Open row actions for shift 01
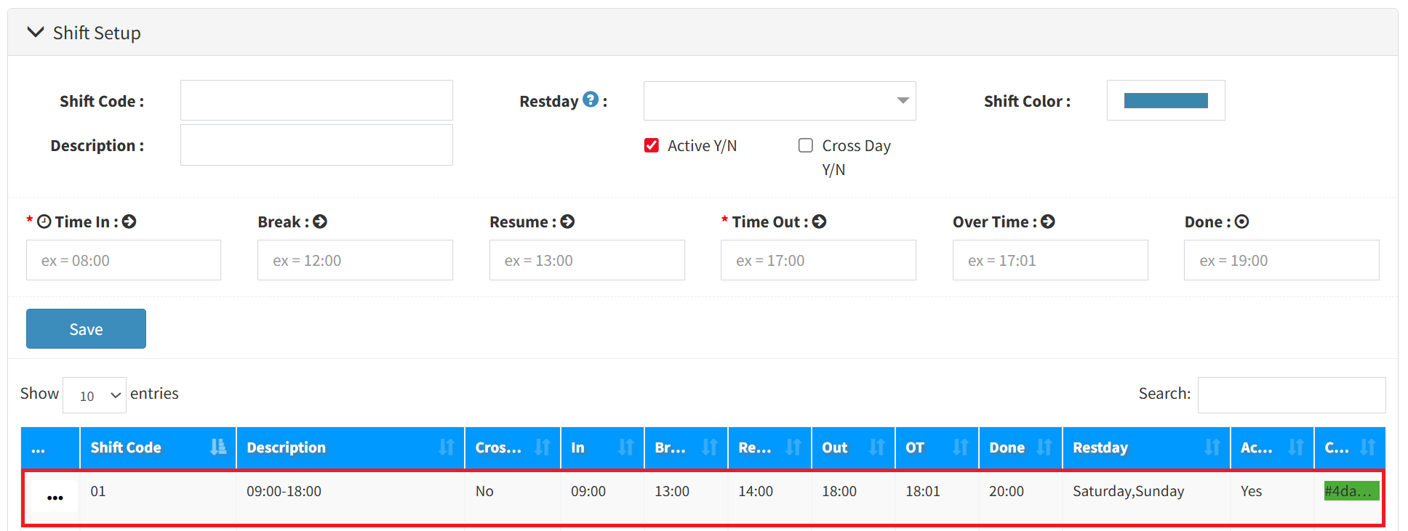 point(55,498)
